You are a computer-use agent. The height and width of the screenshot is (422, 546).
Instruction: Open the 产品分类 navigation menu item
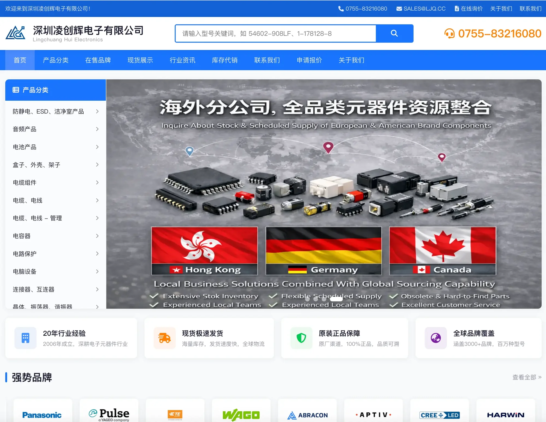(x=56, y=60)
